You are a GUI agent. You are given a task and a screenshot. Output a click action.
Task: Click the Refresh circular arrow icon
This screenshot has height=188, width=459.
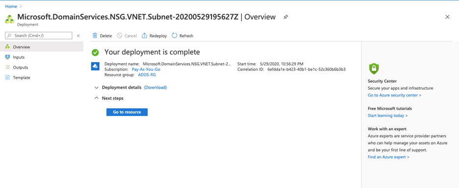(x=175, y=36)
